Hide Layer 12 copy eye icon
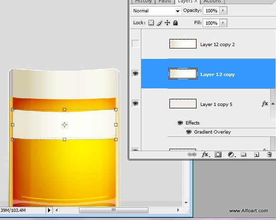The width and height of the screenshot is (276, 220). tap(135, 73)
